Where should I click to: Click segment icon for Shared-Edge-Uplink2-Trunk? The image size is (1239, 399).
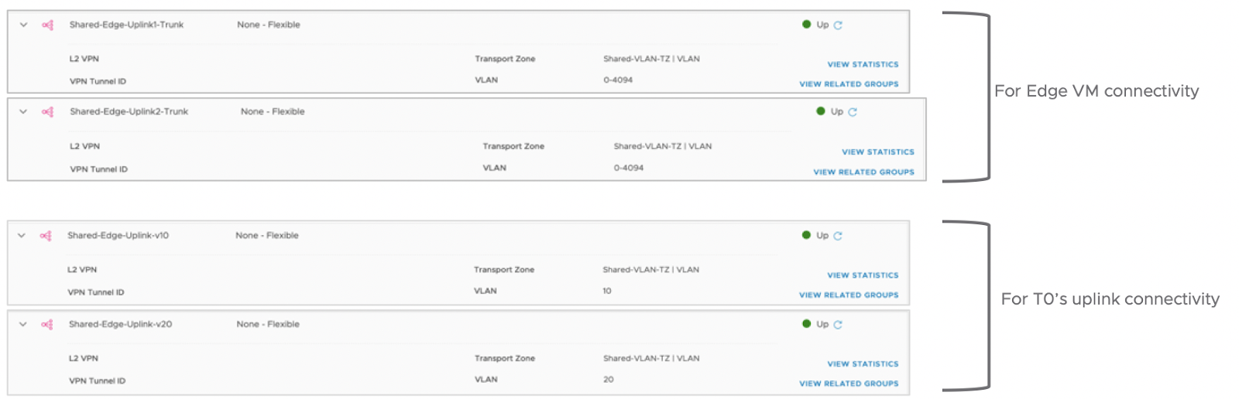coord(48,111)
